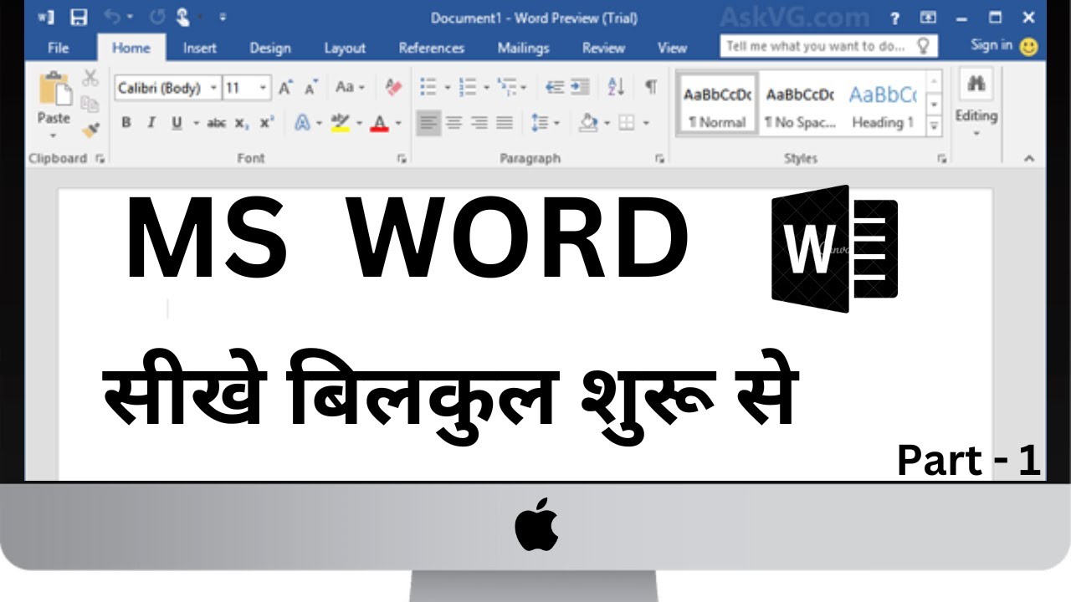Decrease the paragraph indent
Screen dimensions: 1071x602
[554, 87]
